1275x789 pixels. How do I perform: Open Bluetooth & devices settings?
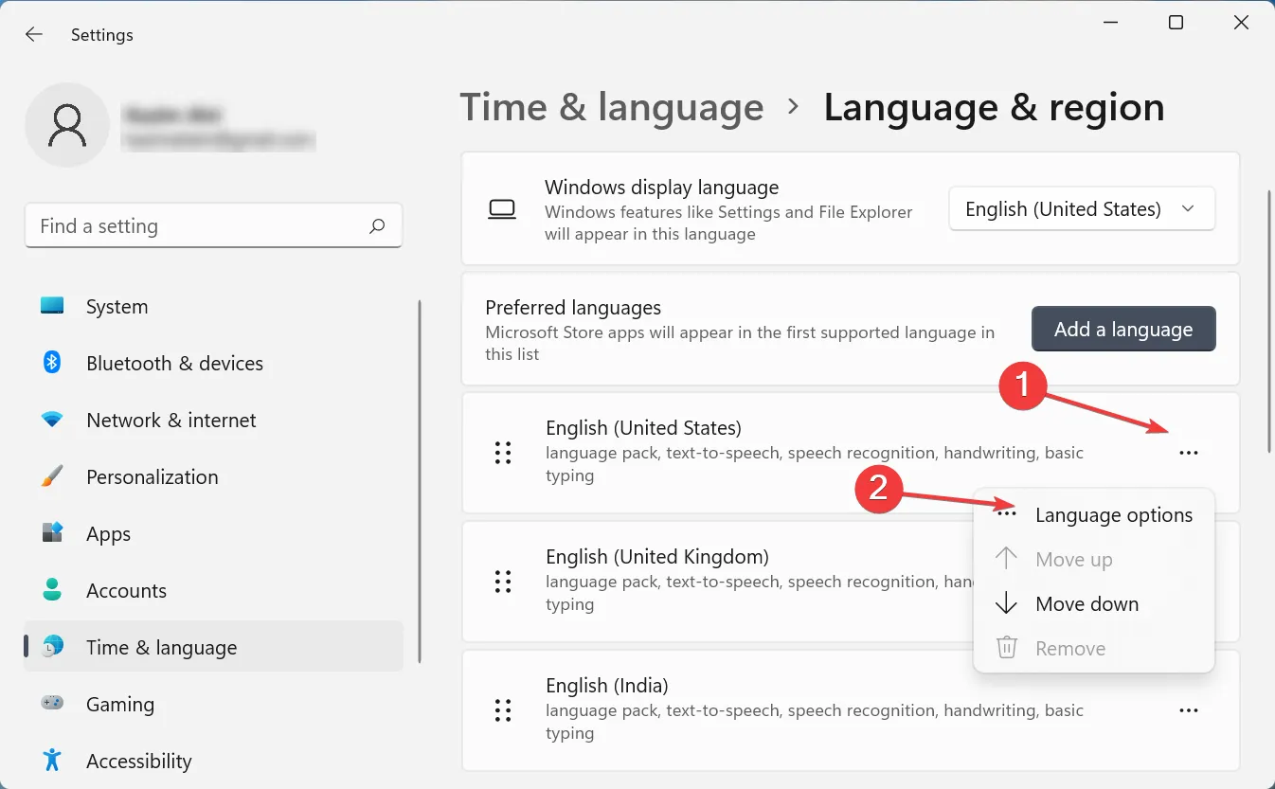(174, 364)
